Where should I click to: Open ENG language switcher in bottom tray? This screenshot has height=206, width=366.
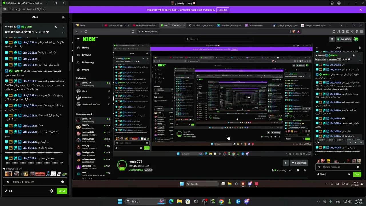338,201
